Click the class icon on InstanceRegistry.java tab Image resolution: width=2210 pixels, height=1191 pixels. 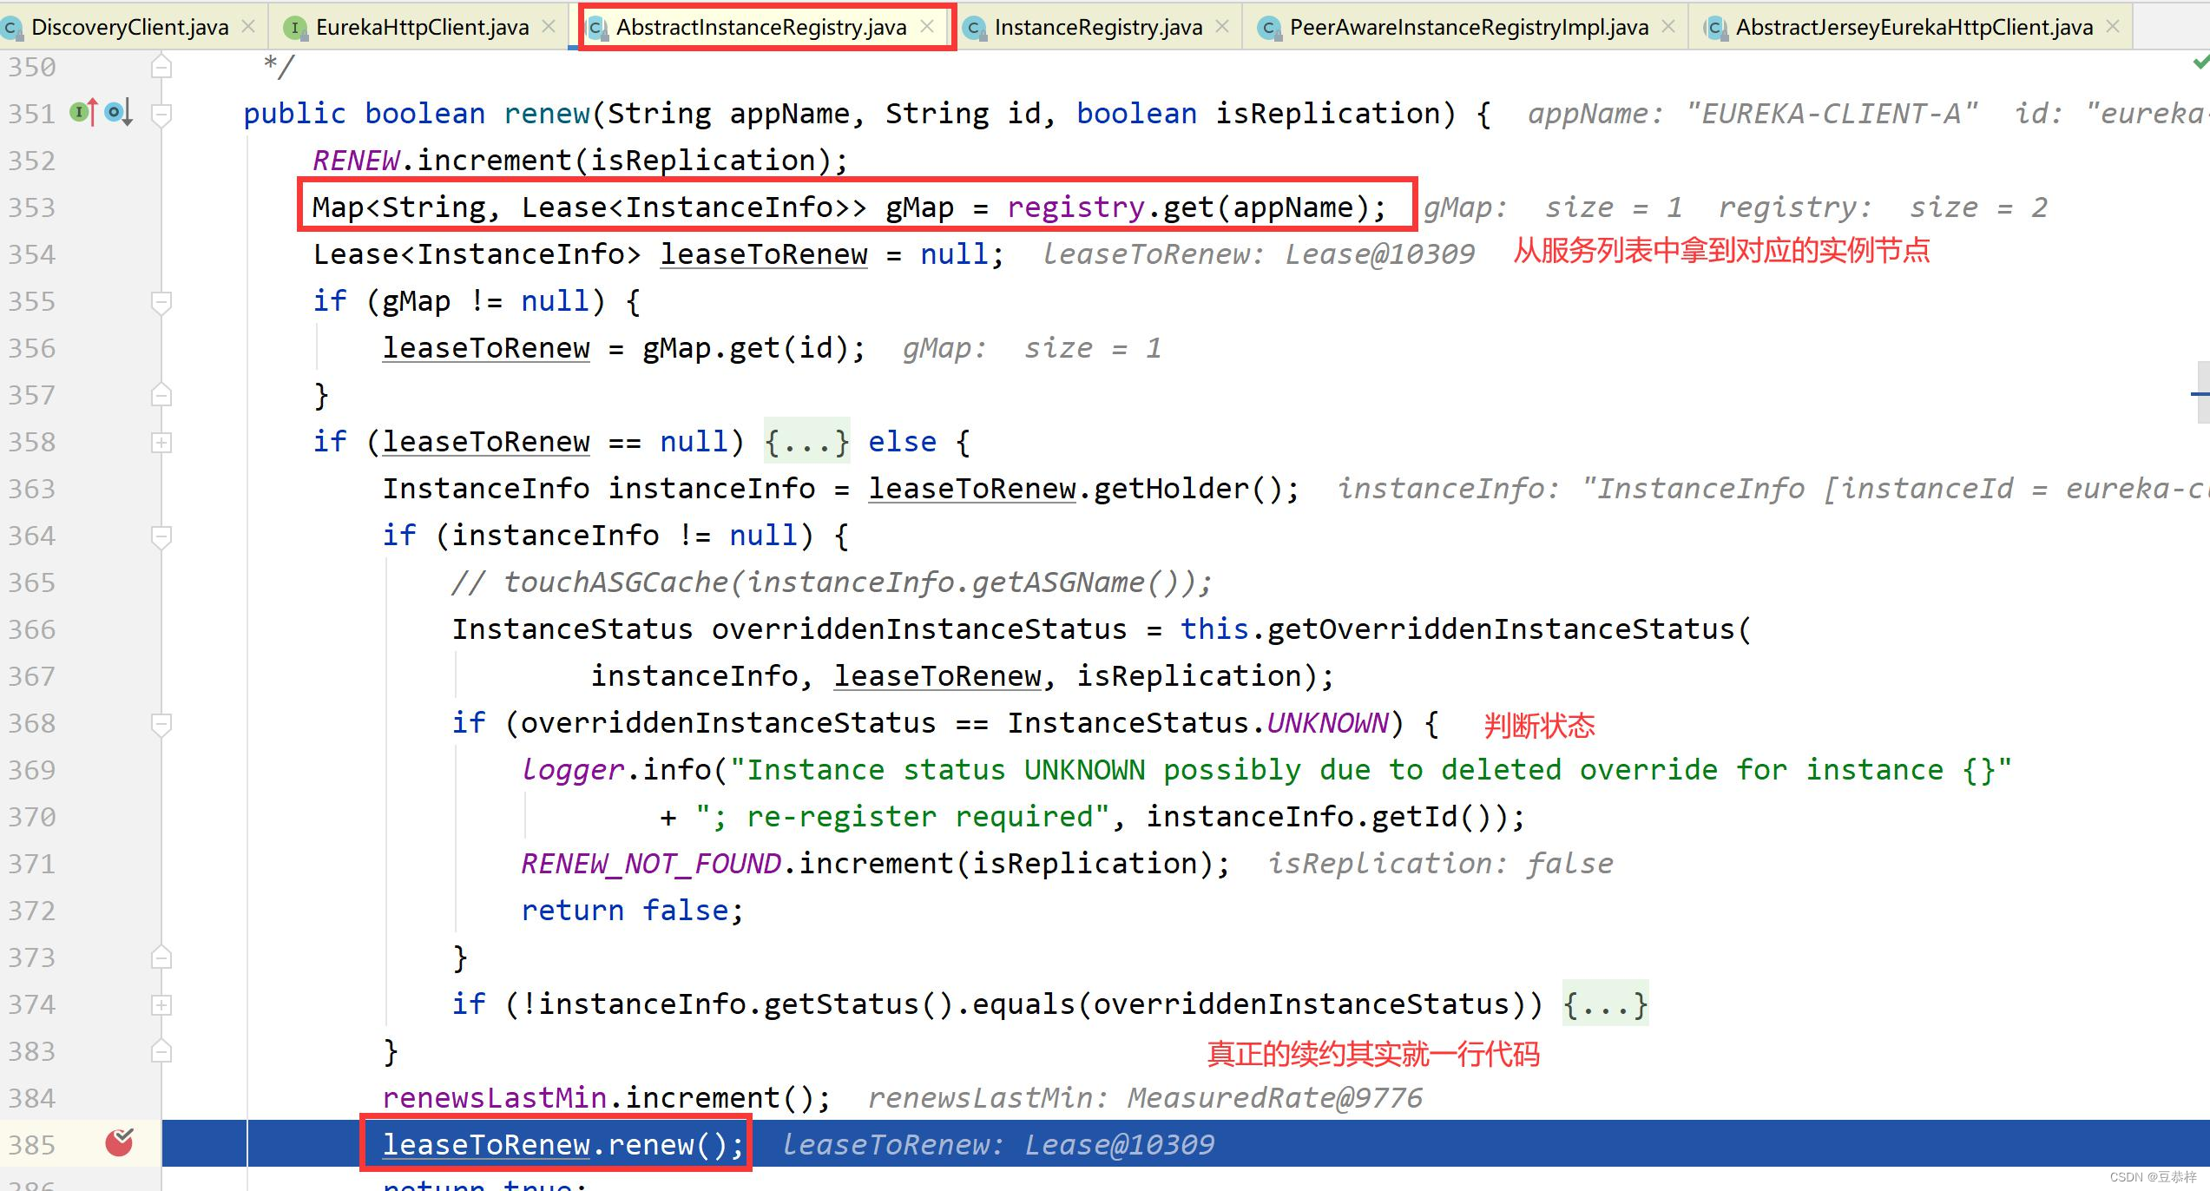[975, 29]
